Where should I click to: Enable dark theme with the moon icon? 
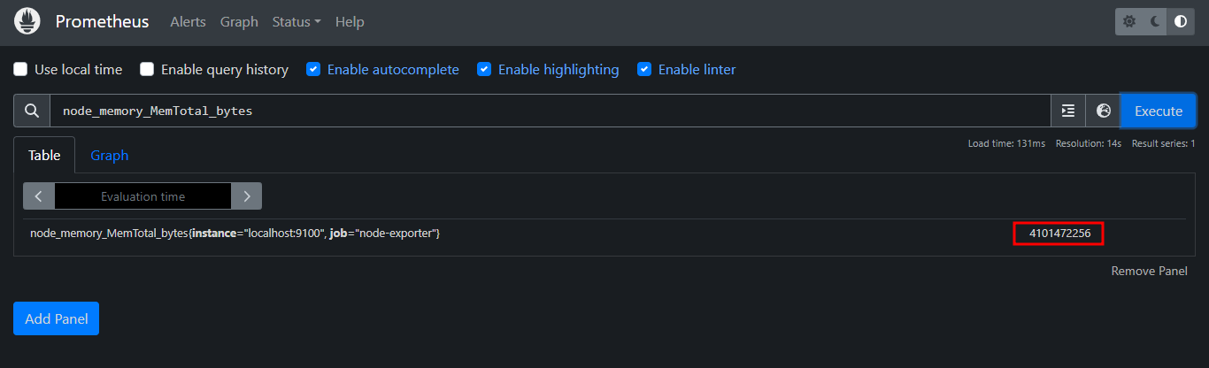pyautogui.click(x=1155, y=22)
